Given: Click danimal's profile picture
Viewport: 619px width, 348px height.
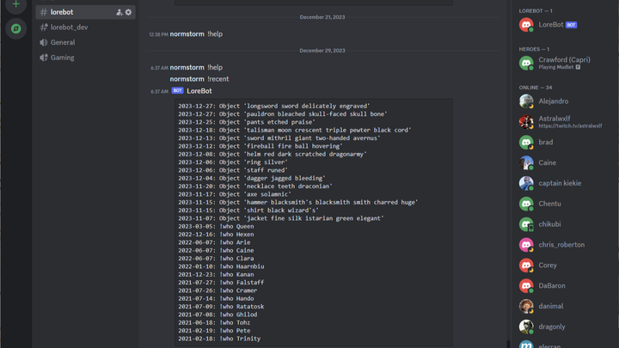Looking at the screenshot, I should pyautogui.click(x=526, y=306).
